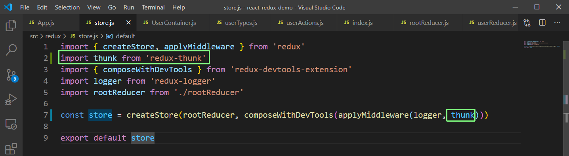Close the store.js tab
Viewport: 569px width, 156px height.
[x=128, y=23]
